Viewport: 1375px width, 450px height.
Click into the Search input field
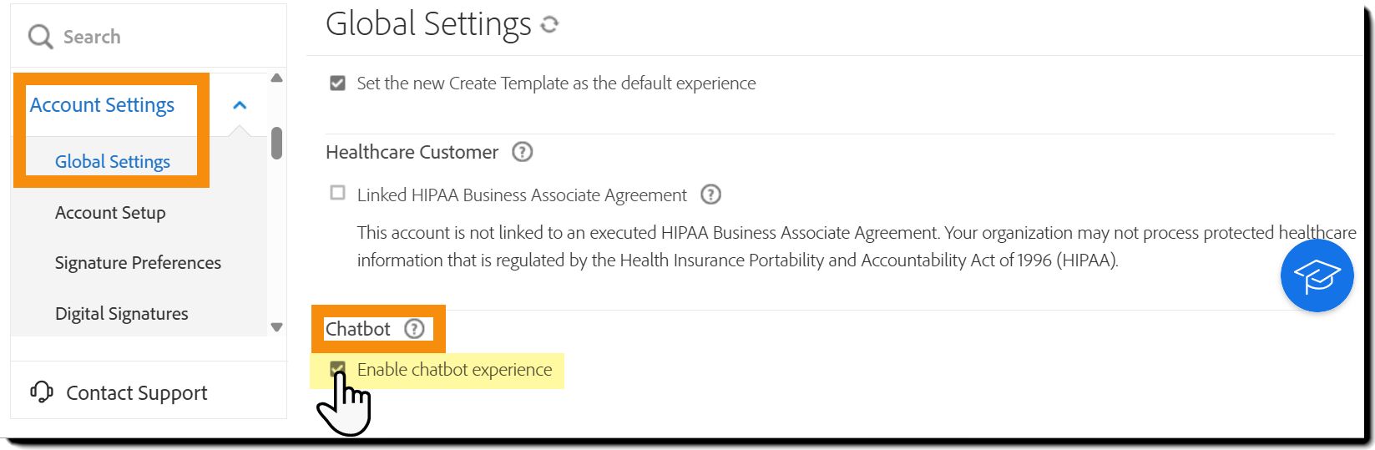[x=167, y=37]
